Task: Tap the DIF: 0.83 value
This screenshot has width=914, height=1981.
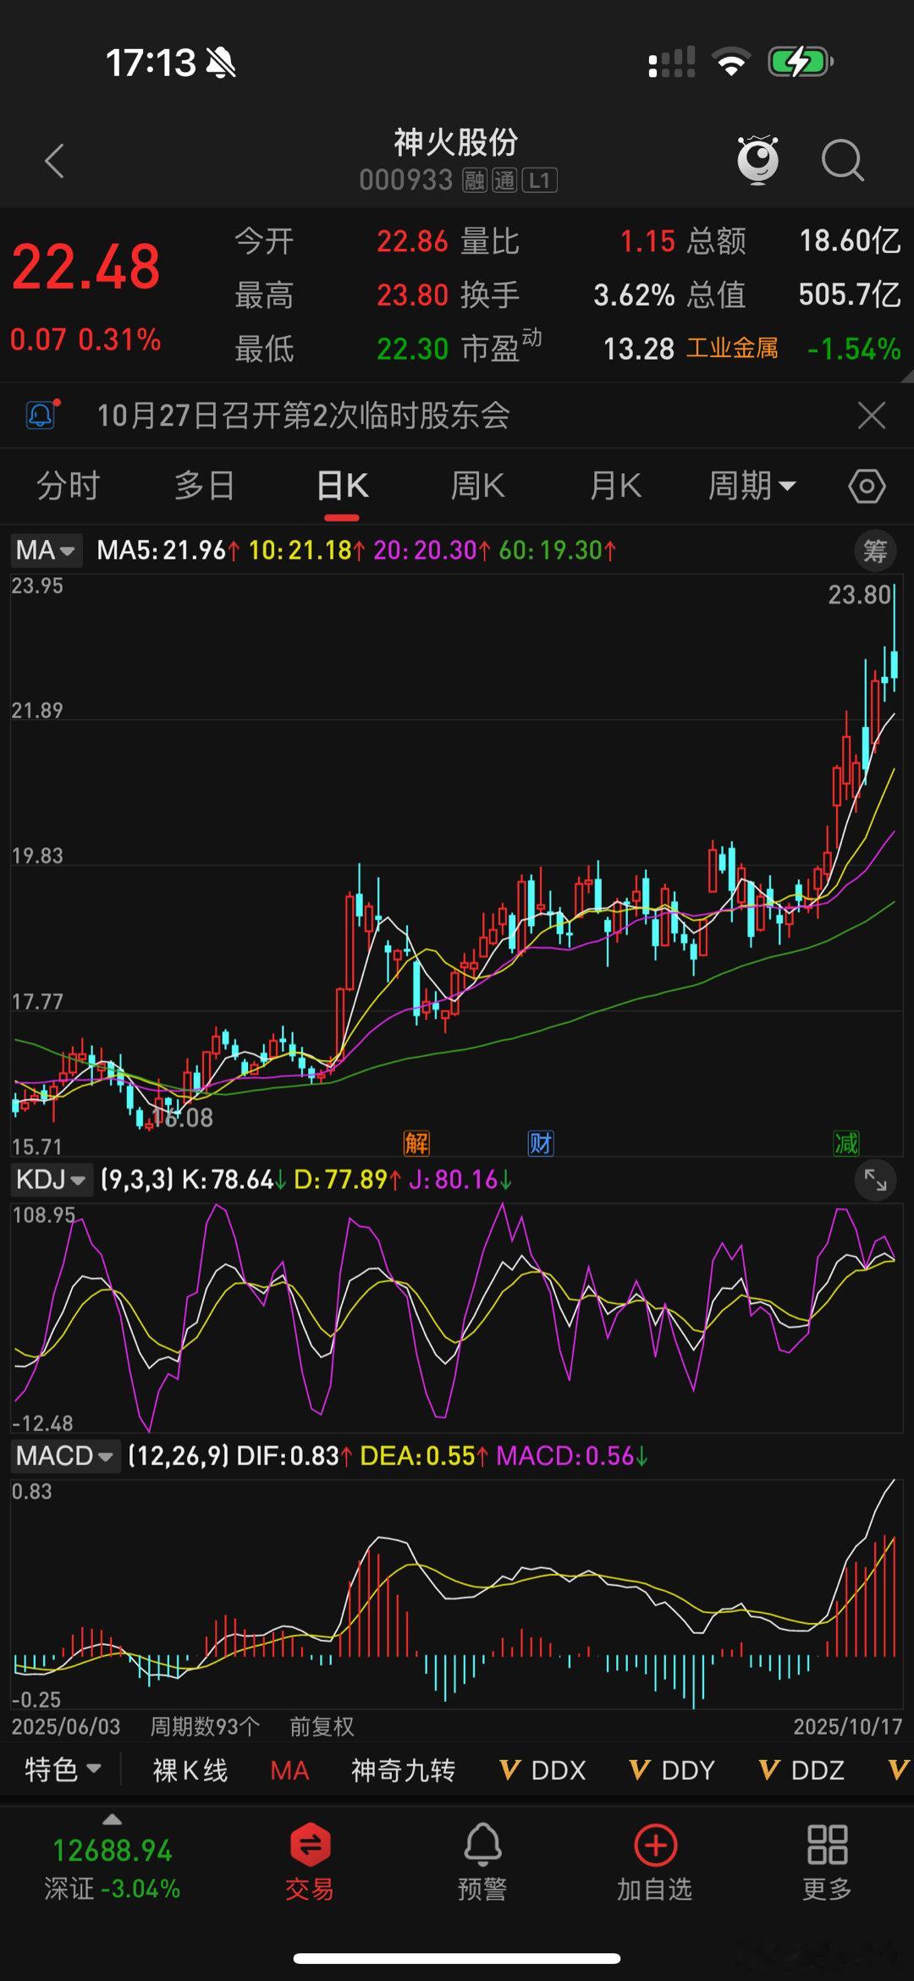Action: 294,1455
